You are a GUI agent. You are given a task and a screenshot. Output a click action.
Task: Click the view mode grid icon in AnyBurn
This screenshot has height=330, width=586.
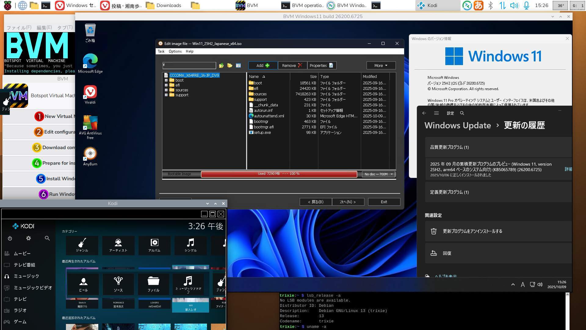(238, 65)
